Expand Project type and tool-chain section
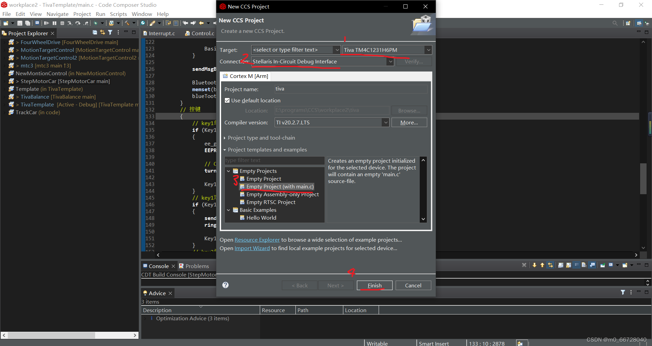Image resolution: width=652 pixels, height=346 pixels. (225, 138)
